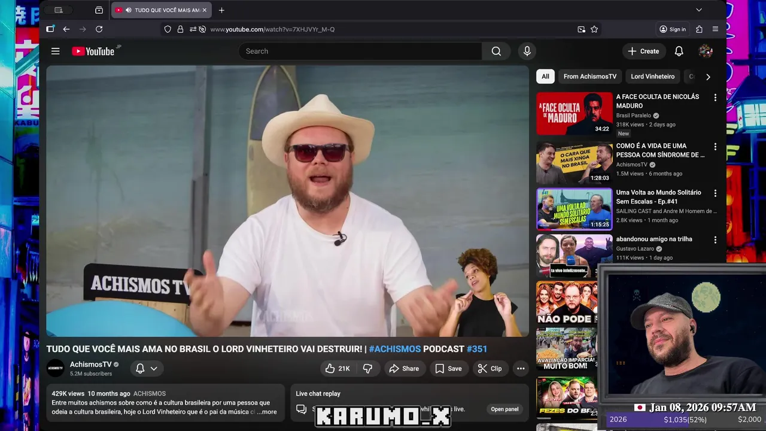Bookmark this page with the star icon
Image resolution: width=766 pixels, height=431 pixels.
point(594,29)
